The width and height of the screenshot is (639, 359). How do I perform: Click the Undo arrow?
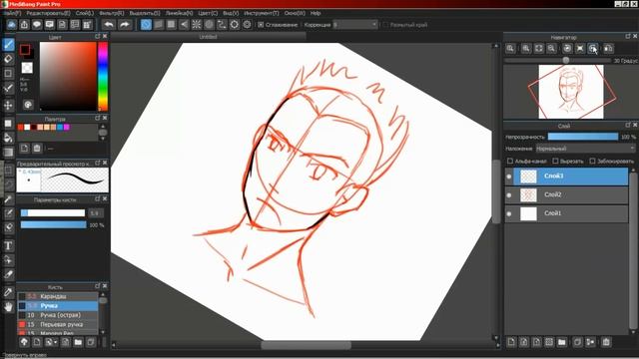click(109, 25)
